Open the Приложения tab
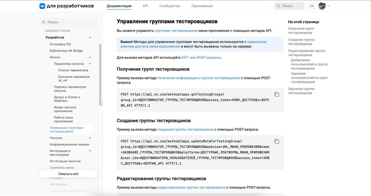This screenshot has height=196, width=371. pyautogui.click(x=202, y=6)
